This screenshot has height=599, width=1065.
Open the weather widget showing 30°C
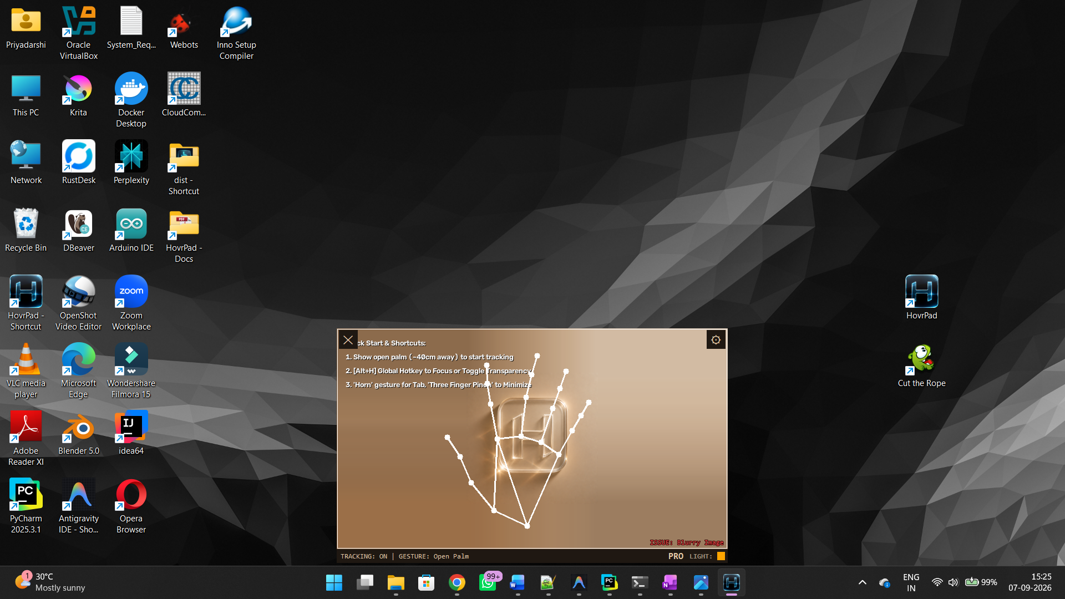coord(50,582)
